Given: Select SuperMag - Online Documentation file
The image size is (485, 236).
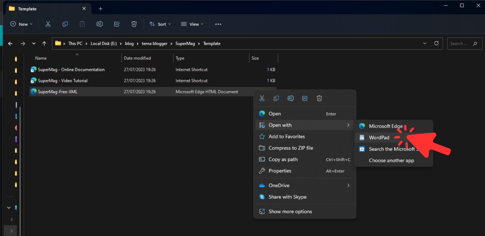Looking at the screenshot, I should click(153, 70).
